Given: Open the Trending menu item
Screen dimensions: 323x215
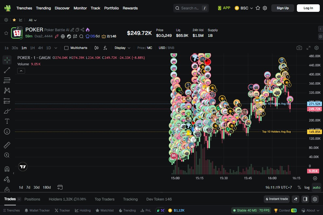Looking at the screenshot, I should point(43,8).
